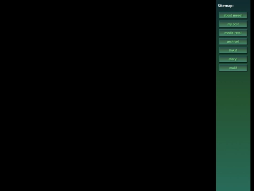Click the "Sitemap:" heading text

point(226,6)
